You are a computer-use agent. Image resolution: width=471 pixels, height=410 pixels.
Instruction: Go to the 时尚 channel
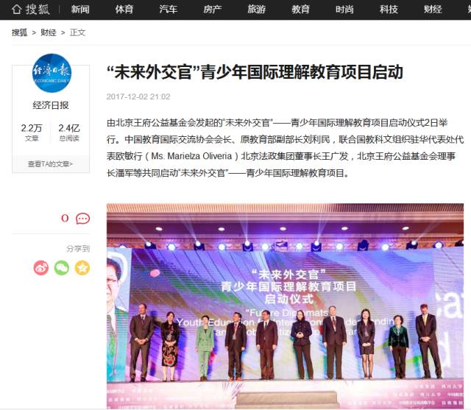coord(344,10)
